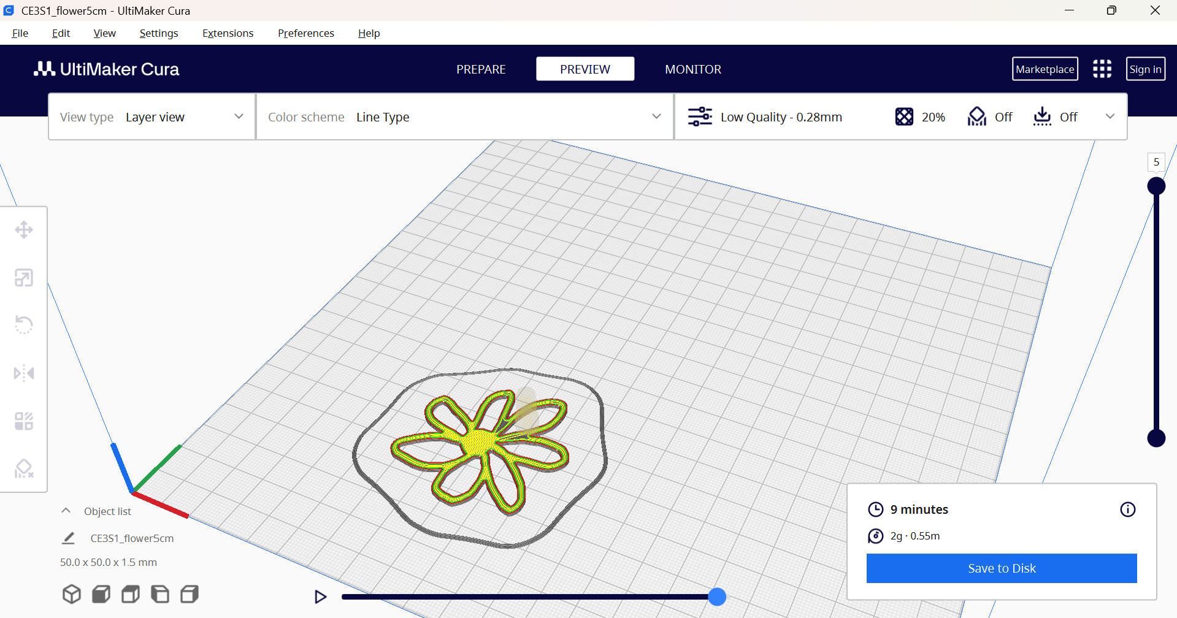Screen dimensions: 1177x618
Task: Select the Mirror tool icon
Action: 24,373
